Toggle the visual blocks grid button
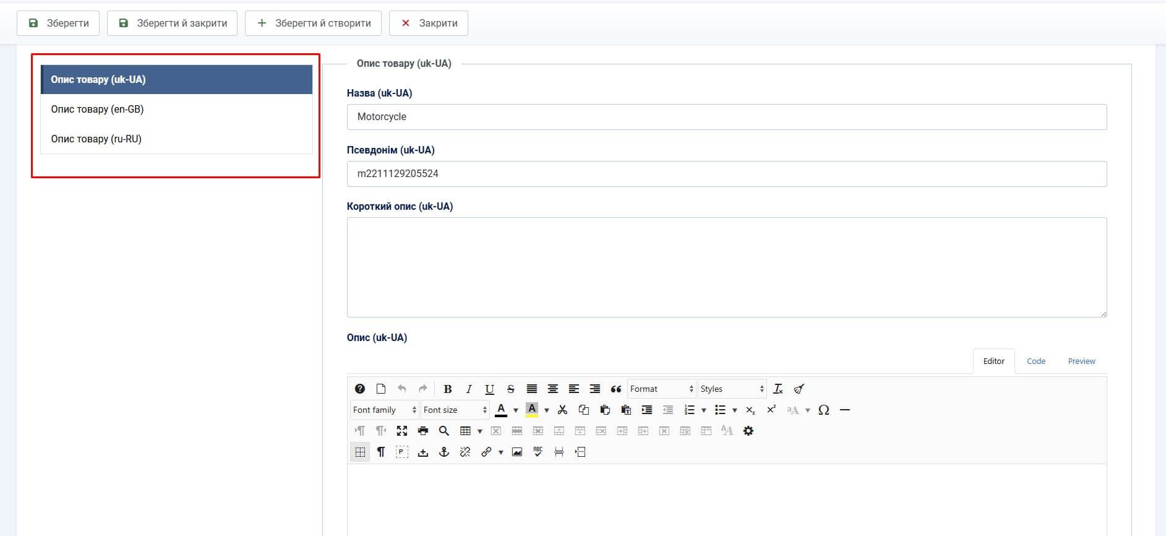This screenshot has width=1166, height=536. tap(360, 452)
